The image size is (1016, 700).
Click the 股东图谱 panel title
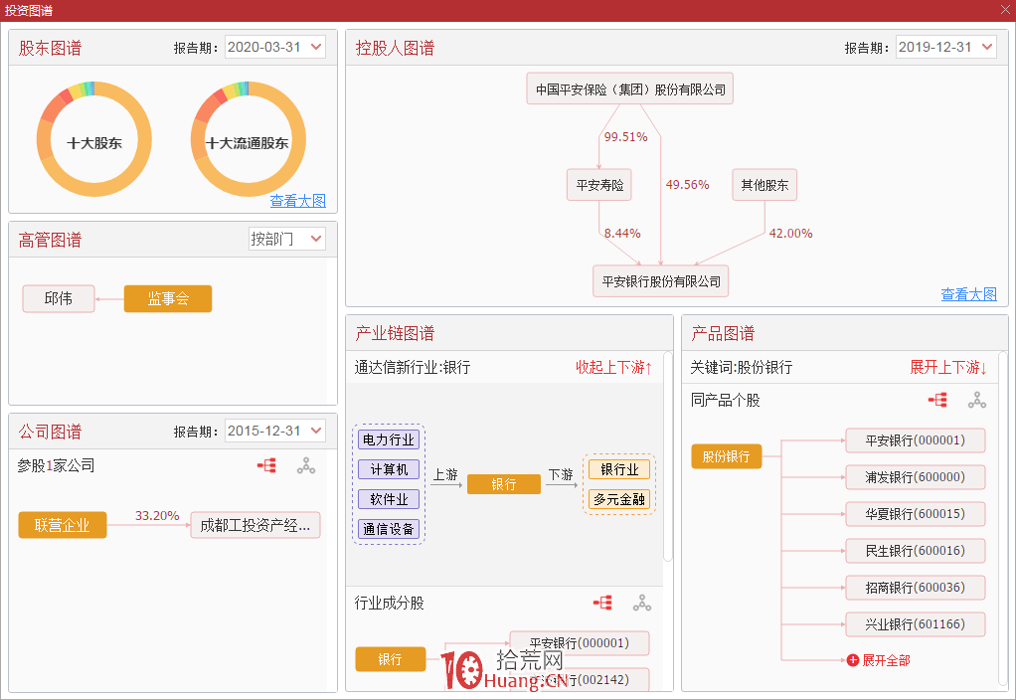click(50, 48)
